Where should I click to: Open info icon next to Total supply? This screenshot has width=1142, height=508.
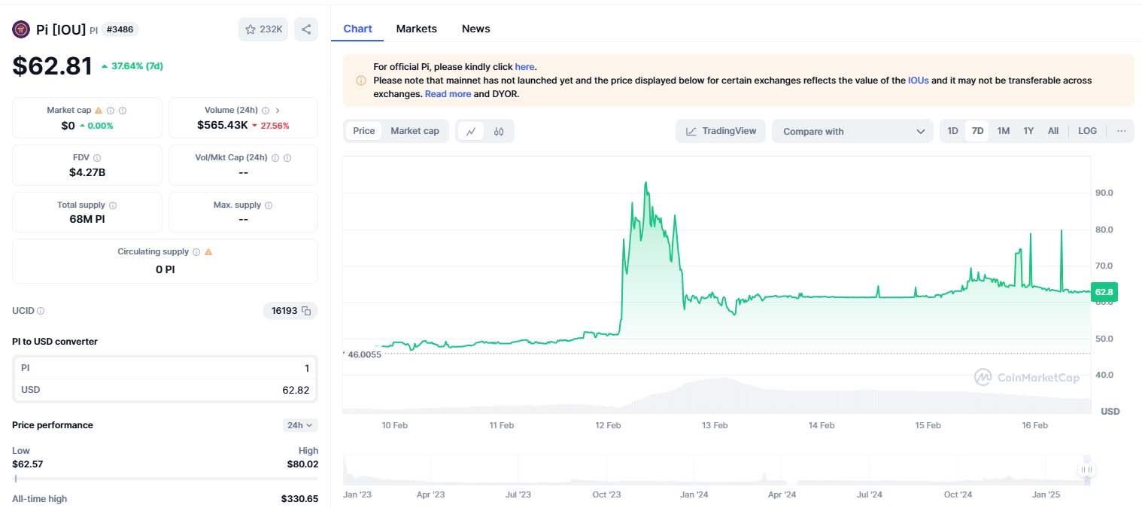[113, 205]
